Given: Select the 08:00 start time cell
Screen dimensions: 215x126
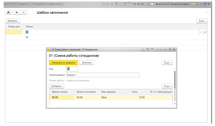Looking at the screenshot, I should [x=61, y=98].
